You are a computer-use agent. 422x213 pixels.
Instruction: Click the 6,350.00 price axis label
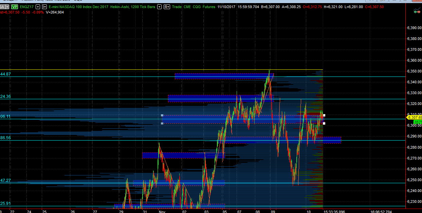(x=414, y=71)
